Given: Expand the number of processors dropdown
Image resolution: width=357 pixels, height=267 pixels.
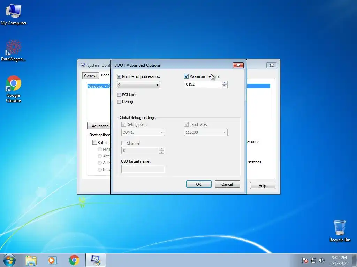Looking at the screenshot, I should (x=138, y=85).
